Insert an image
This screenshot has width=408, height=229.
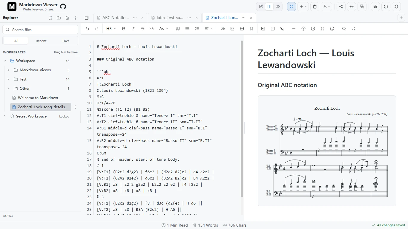pos(232,29)
